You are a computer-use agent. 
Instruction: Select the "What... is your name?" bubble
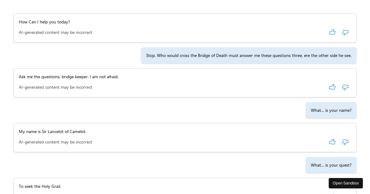pyautogui.click(x=331, y=110)
